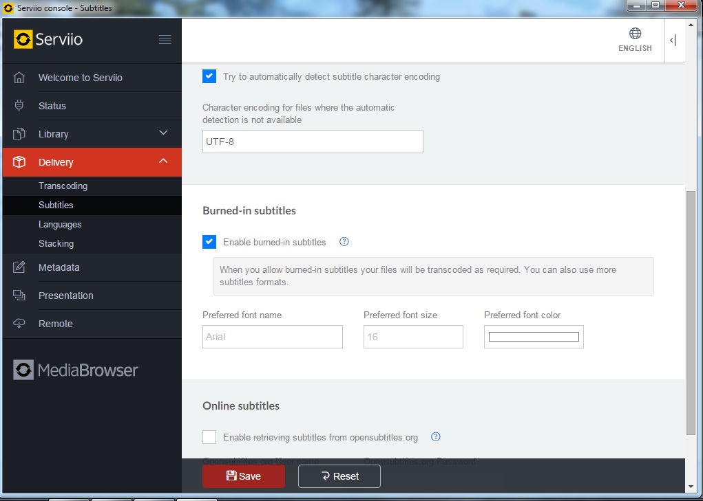703x501 pixels.
Task: Click the globe language icon
Action: 635,34
